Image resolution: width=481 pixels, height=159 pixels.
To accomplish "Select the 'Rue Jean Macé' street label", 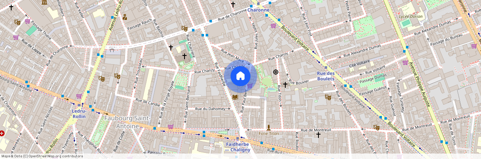I will point(233,56).
